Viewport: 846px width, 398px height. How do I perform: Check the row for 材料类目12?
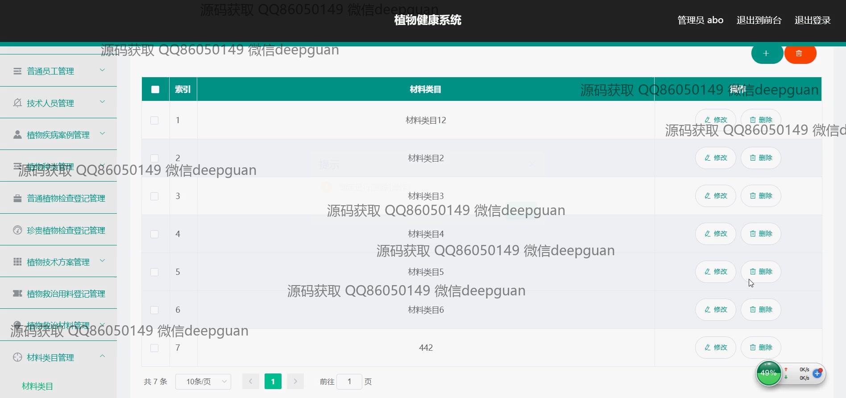(x=154, y=120)
